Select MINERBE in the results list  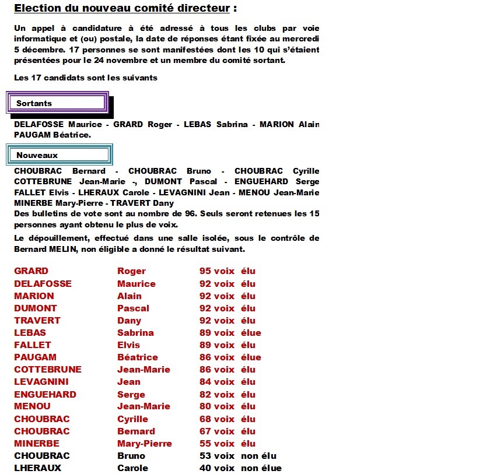coord(37,444)
